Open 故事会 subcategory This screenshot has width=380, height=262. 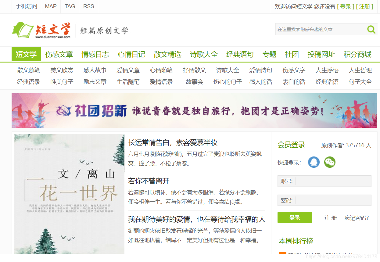pos(195,82)
